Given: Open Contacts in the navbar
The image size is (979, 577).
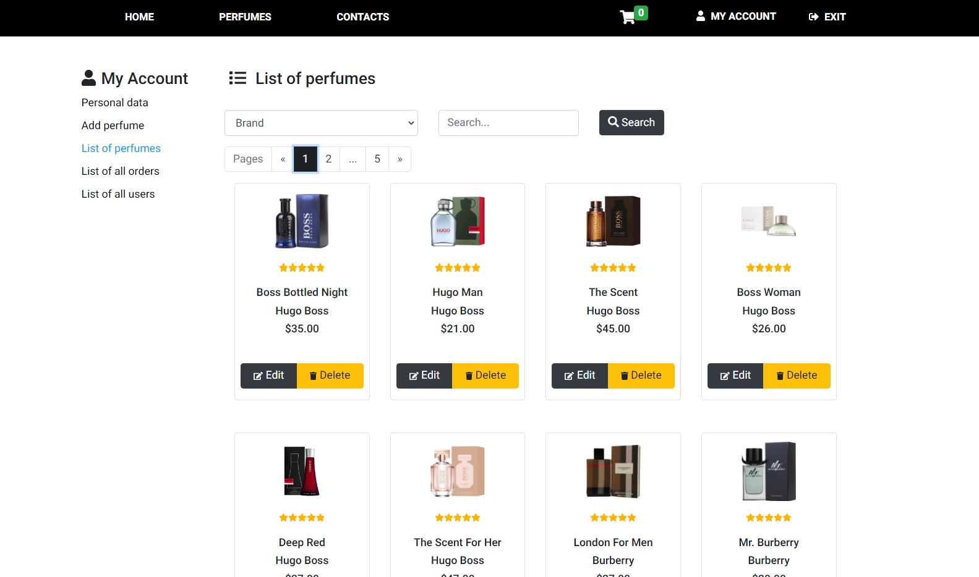Looking at the screenshot, I should coord(362,17).
